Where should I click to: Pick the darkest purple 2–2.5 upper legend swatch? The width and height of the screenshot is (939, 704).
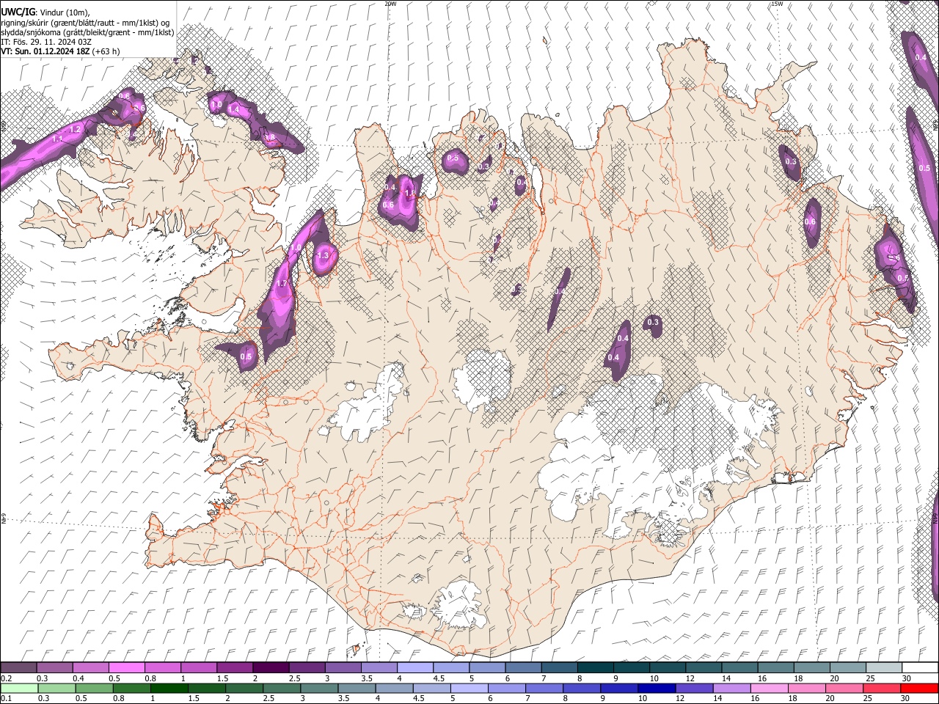271,667
